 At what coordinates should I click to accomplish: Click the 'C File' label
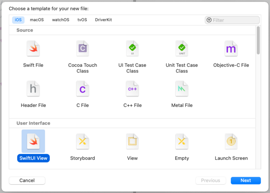(x=83, y=106)
